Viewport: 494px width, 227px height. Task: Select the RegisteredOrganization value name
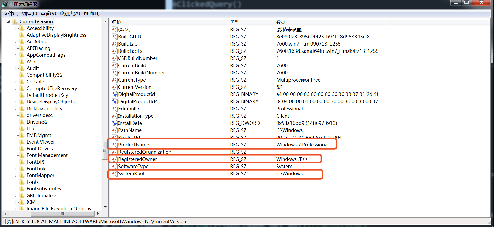pos(145,152)
